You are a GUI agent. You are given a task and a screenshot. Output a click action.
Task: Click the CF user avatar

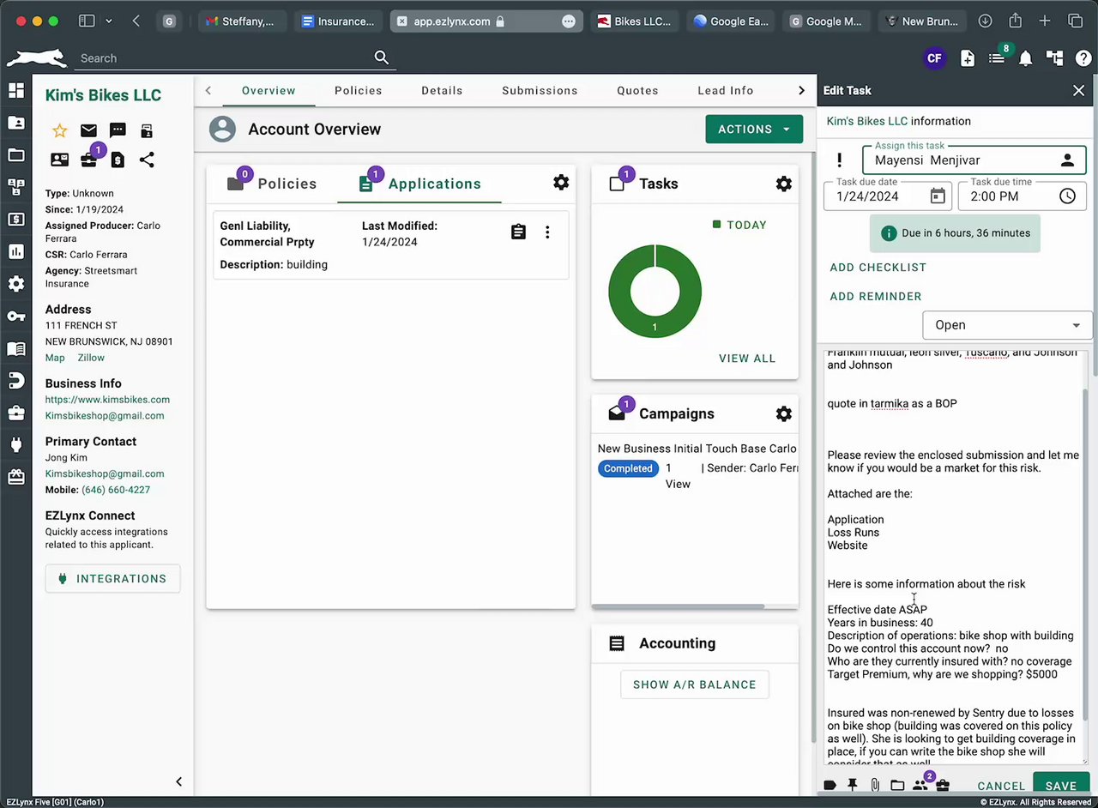click(934, 58)
